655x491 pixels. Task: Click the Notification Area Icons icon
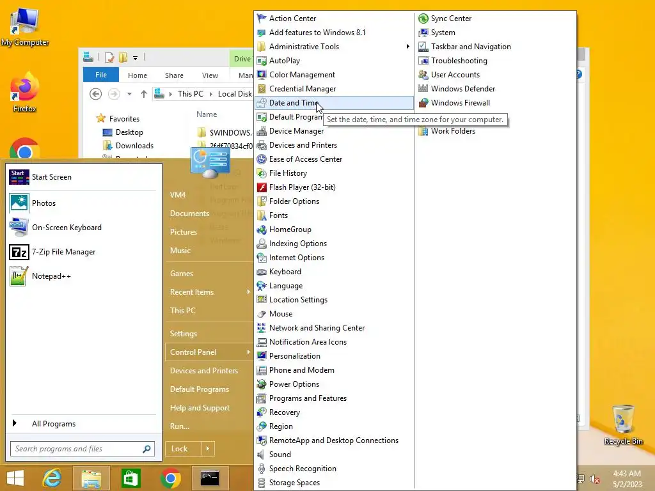tap(262, 342)
